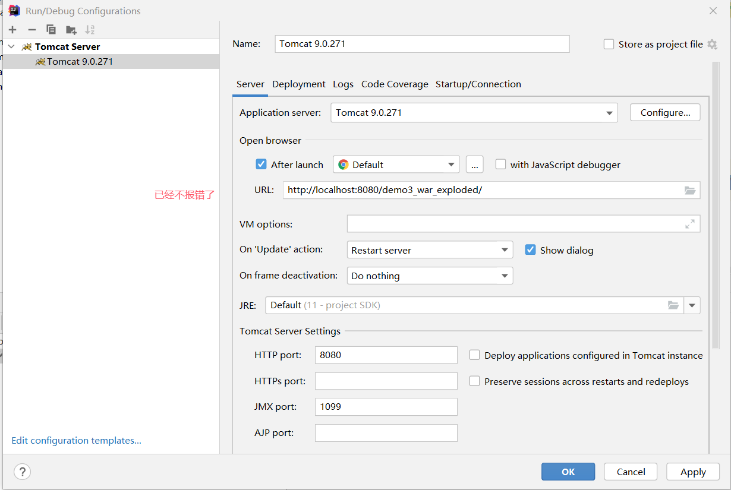Copy configuration using the duplicate icon
Image resolution: width=731 pixels, height=490 pixels.
[x=51, y=30]
